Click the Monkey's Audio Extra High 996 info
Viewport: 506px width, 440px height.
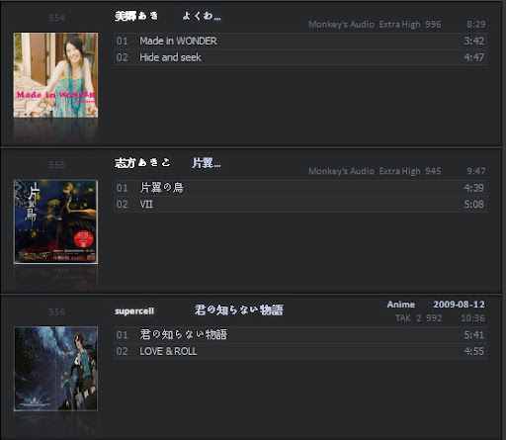click(x=375, y=25)
